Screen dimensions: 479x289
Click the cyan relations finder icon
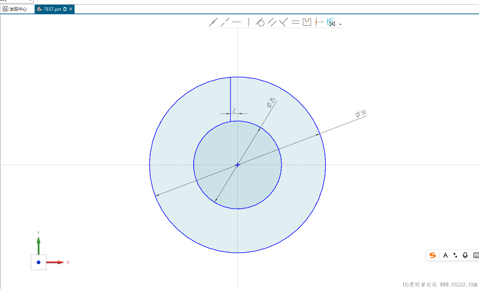pos(331,22)
